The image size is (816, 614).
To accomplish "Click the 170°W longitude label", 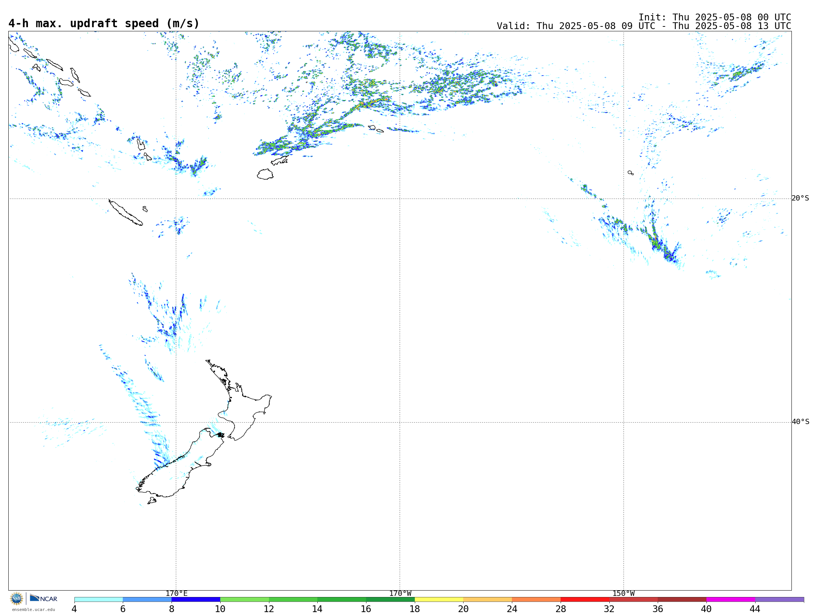I will point(400,593).
